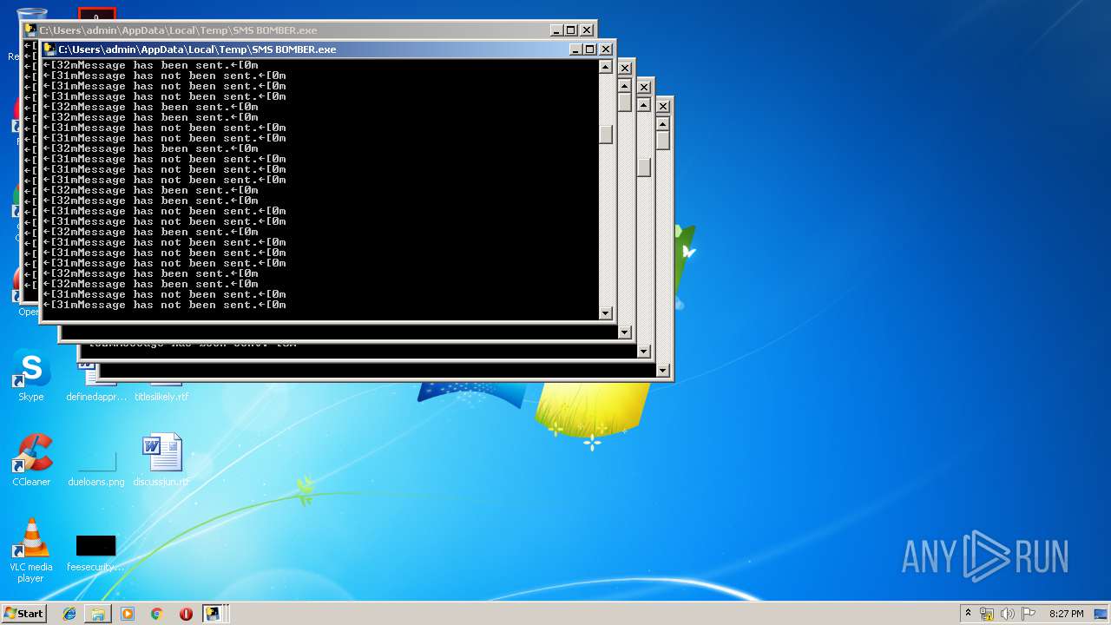
Task: Click the front window title bar text
Action: pyautogui.click(x=197, y=49)
